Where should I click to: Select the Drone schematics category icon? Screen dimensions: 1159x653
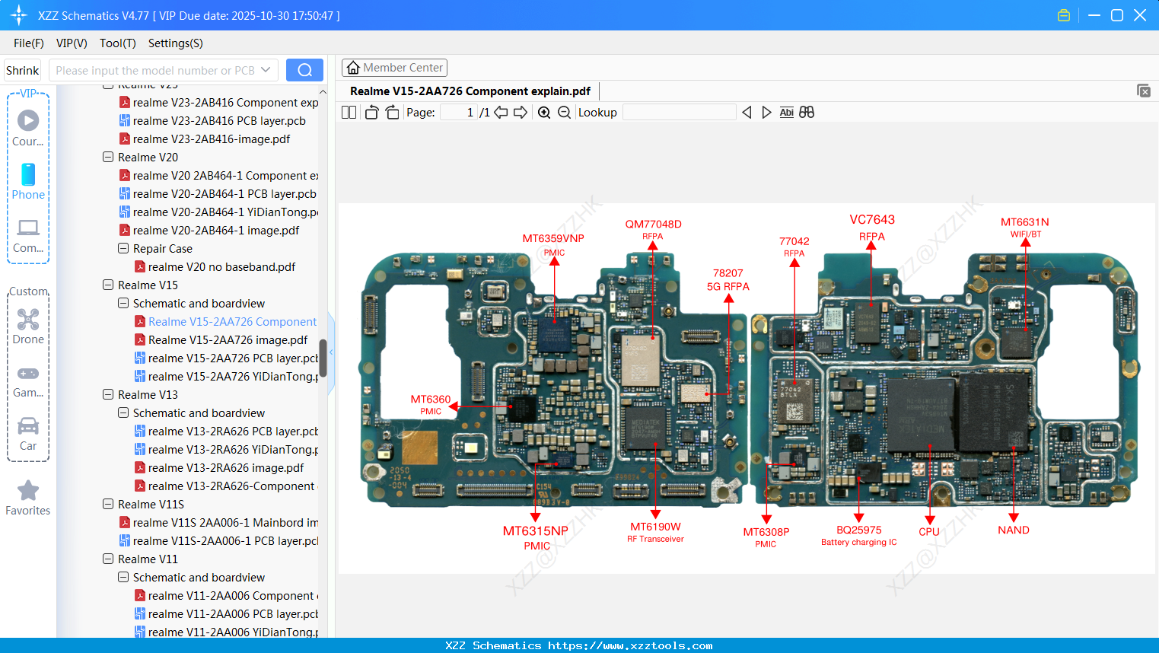(x=28, y=320)
